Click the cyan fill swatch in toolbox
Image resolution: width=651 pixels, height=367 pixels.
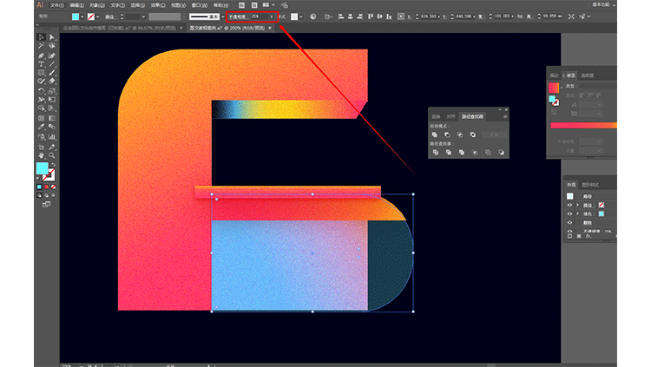(x=42, y=167)
